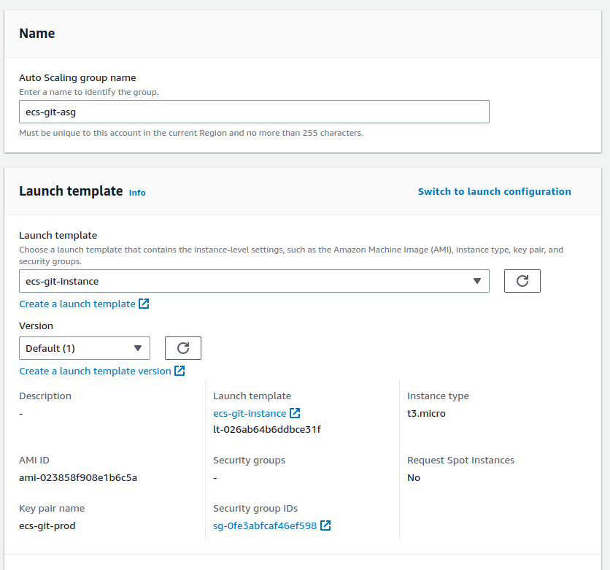The width and height of the screenshot is (610, 570).
Task: Click external icon beside Create a launch template version
Action: 179,371
